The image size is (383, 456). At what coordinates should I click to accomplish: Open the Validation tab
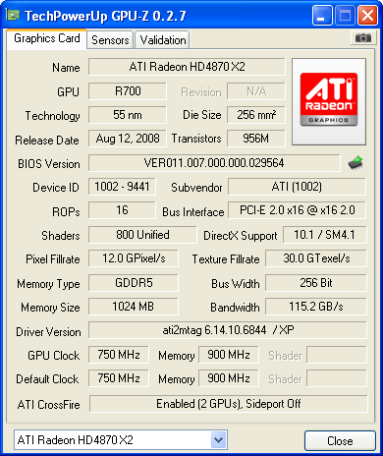tap(163, 40)
